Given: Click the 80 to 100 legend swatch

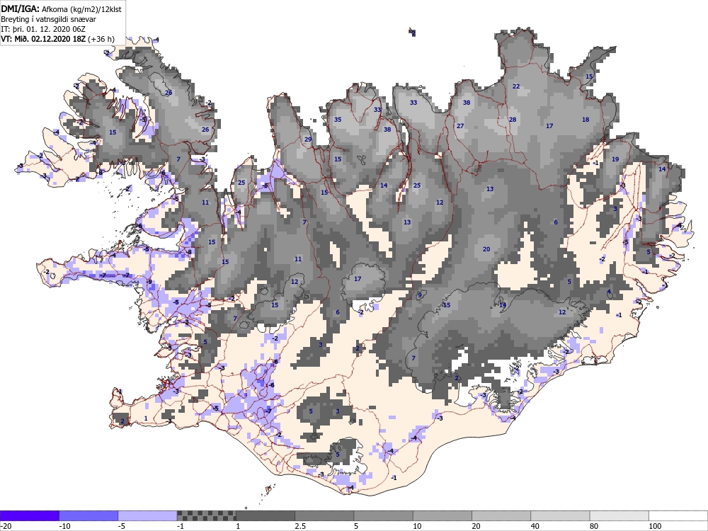Looking at the screenshot, I should click(x=619, y=515).
